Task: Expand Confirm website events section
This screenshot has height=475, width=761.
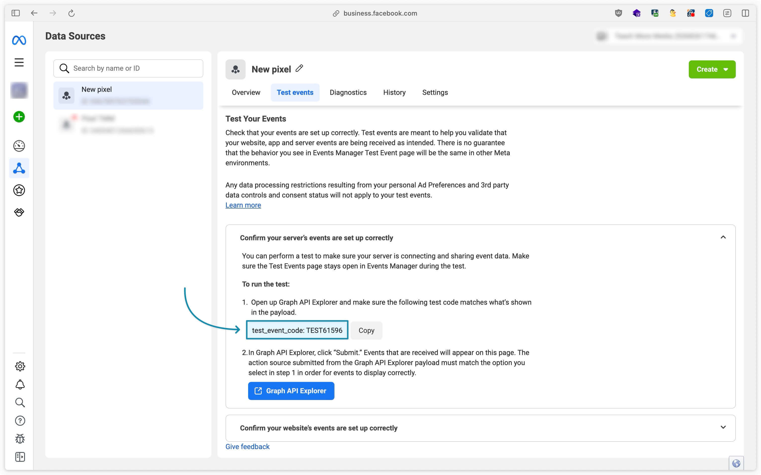Action: click(x=480, y=428)
